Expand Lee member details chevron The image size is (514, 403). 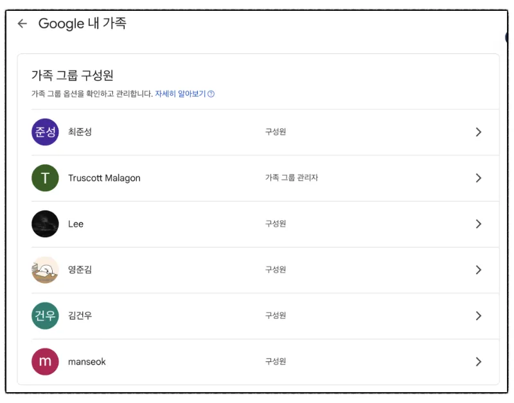pos(479,224)
